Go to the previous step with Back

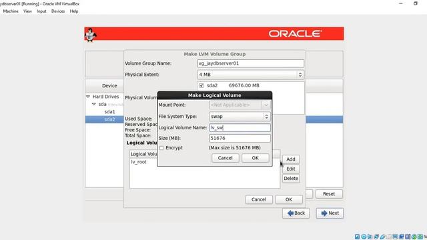[x=296, y=213]
